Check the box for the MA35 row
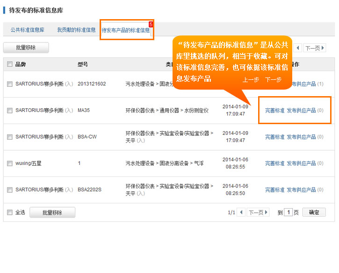339x273 pixels. coord(10,111)
